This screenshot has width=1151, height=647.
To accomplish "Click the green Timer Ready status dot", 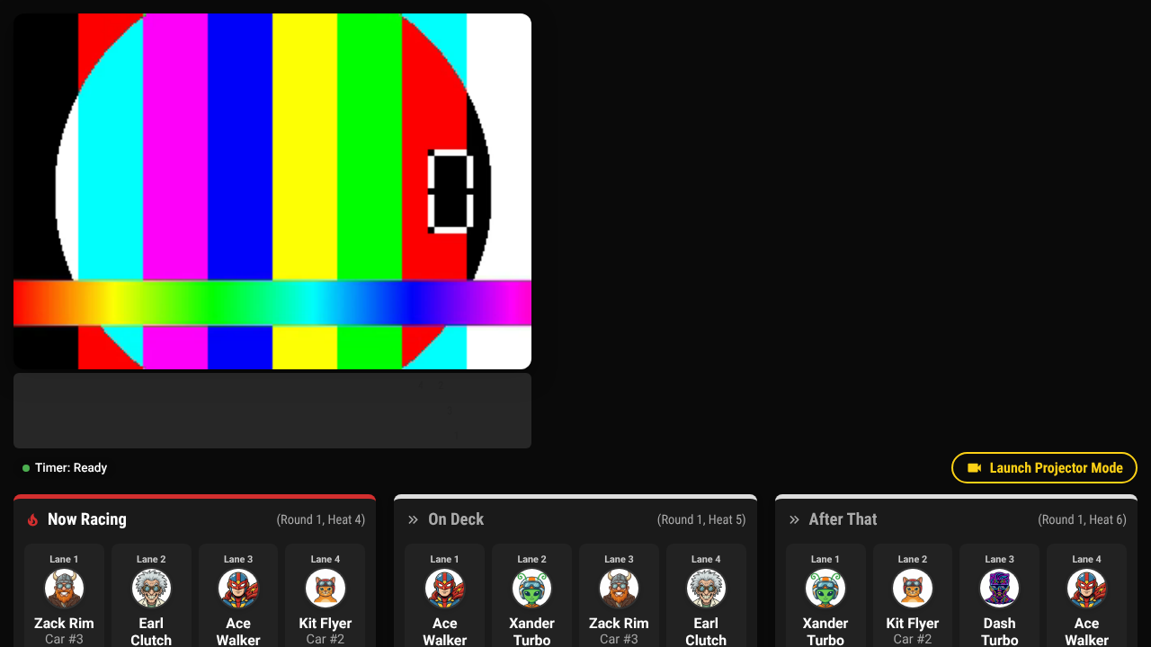I will click(26, 468).
